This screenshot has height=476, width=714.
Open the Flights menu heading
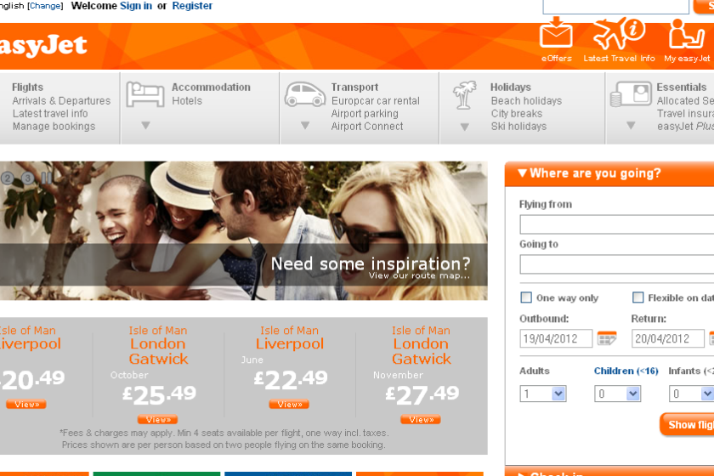(x=28, y=87)
